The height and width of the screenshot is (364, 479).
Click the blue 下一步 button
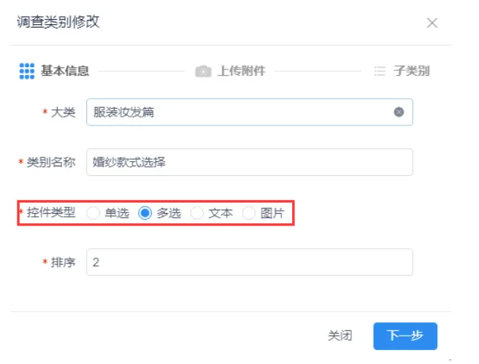pyautogui.click(x=405, y=336)
